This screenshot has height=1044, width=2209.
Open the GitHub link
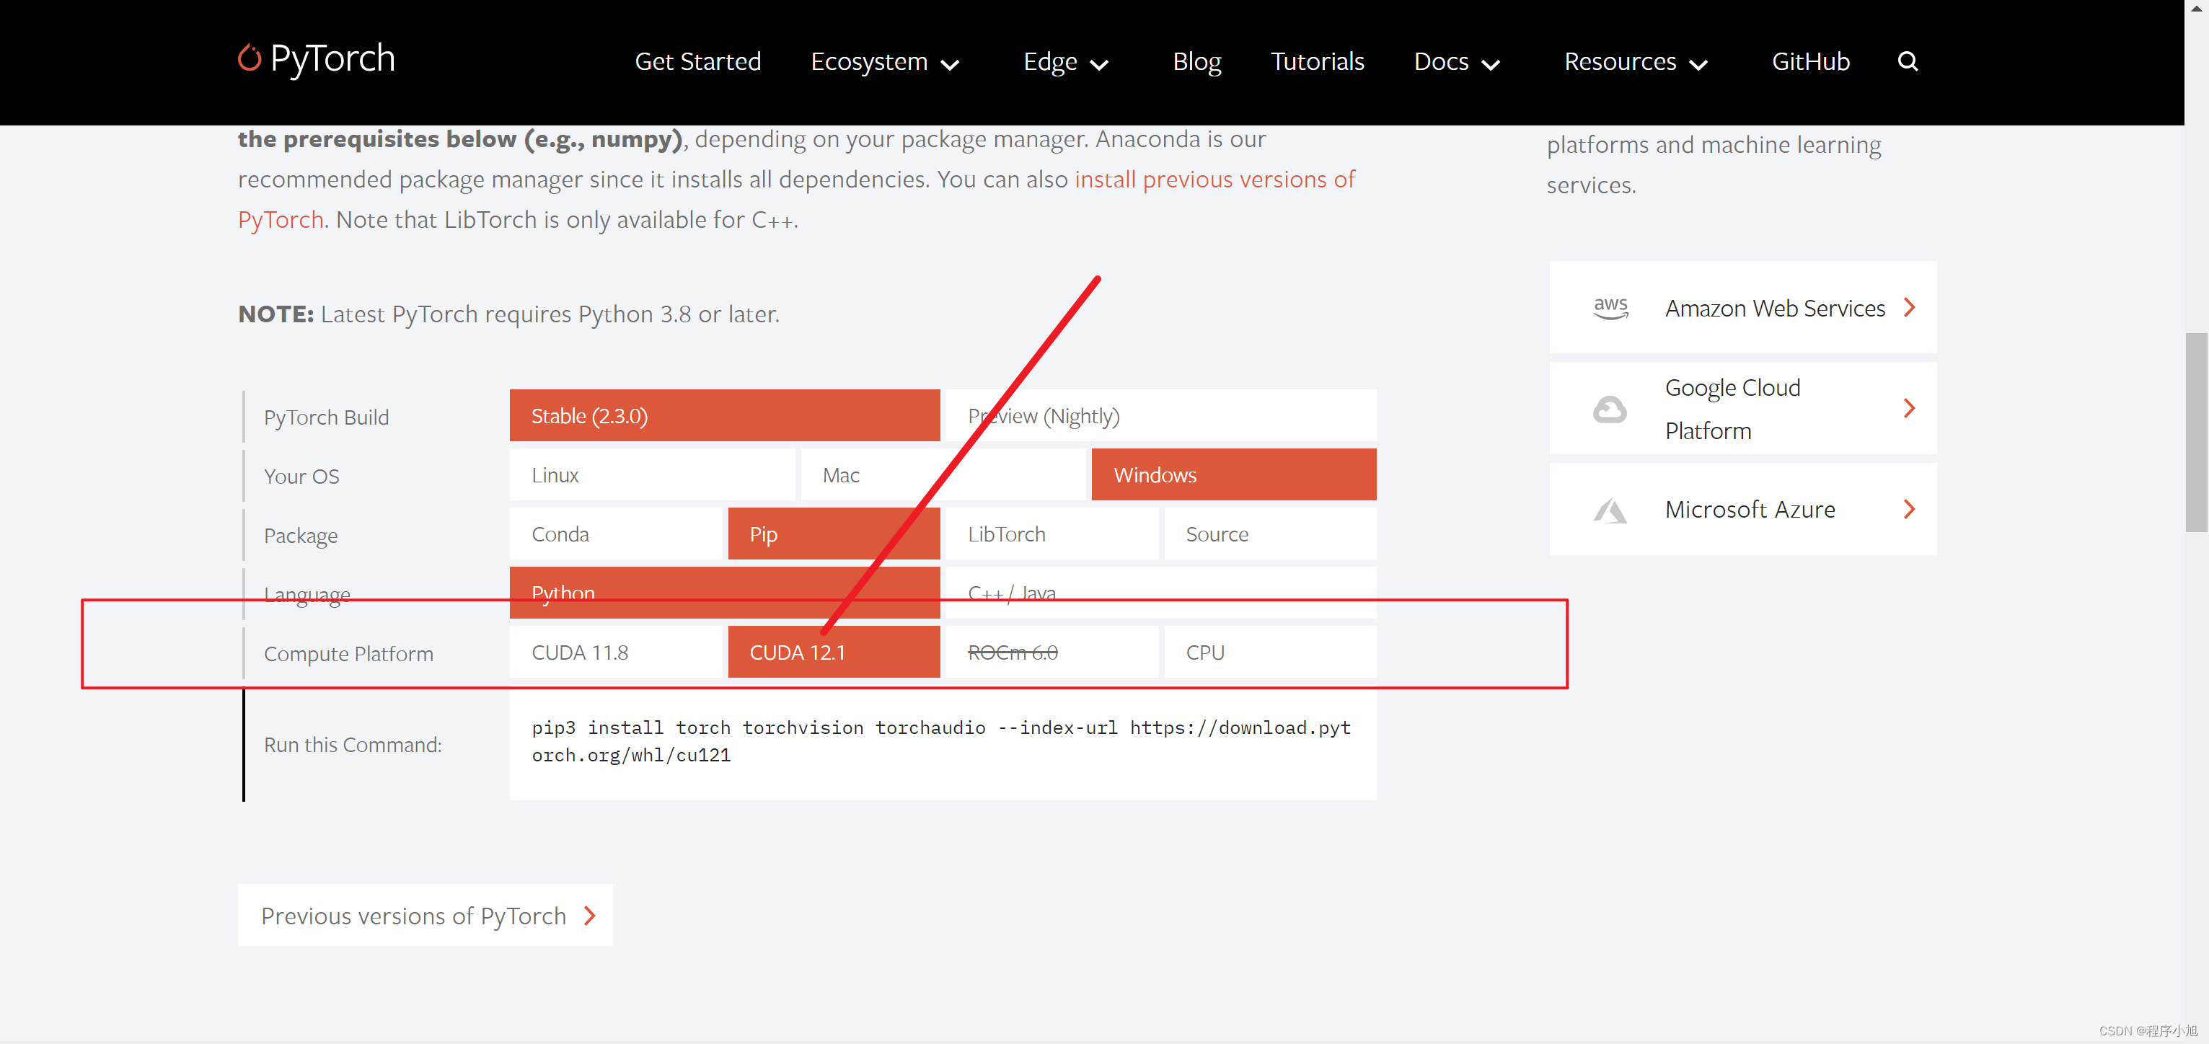click(x=1810, y=62)
